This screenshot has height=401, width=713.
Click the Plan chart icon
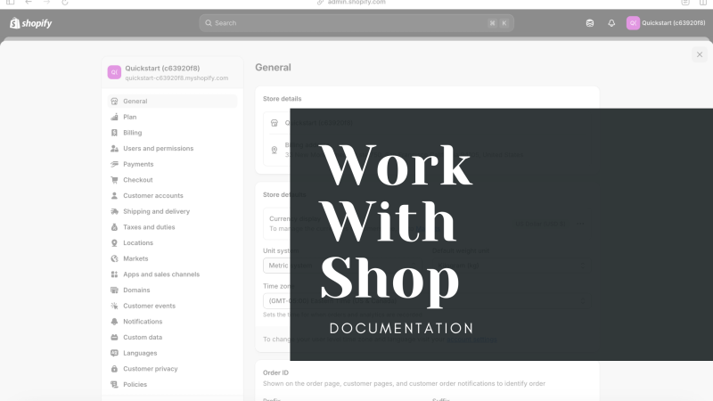(114, 117)
